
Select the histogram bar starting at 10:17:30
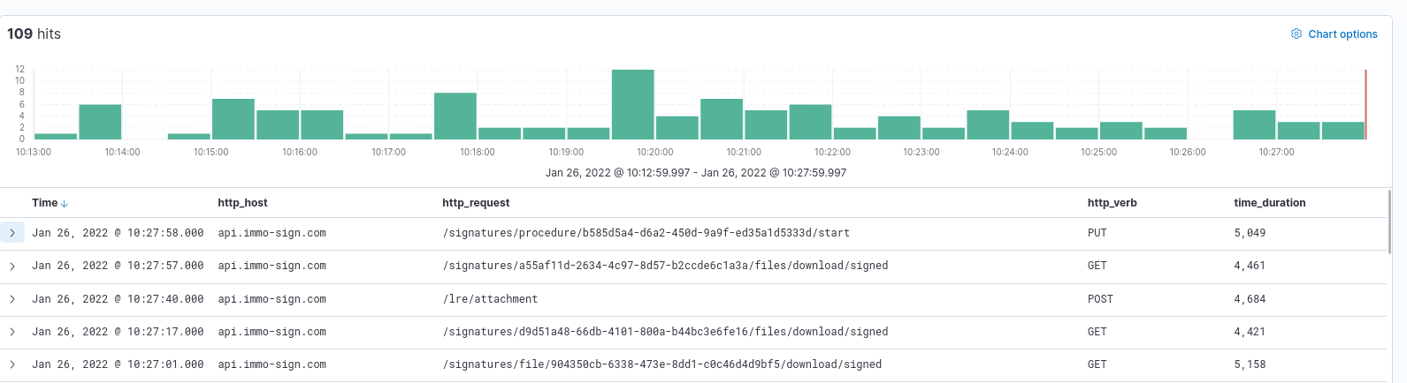[455, 116]
